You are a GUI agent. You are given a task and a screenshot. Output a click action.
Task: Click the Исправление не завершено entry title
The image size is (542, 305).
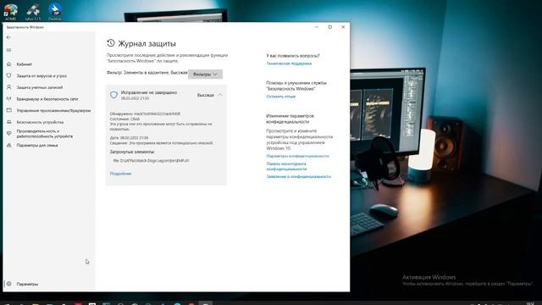[x=149, y=92]
